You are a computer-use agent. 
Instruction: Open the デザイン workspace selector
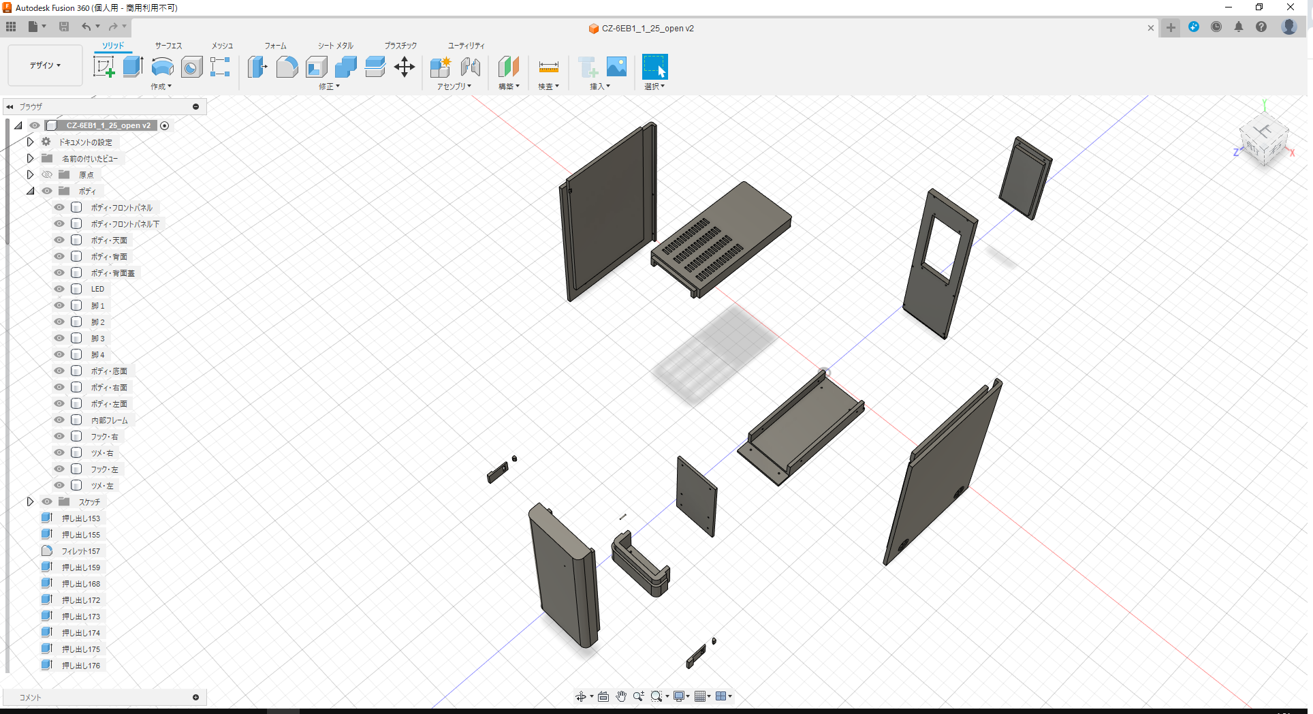(x=44, y=65)
